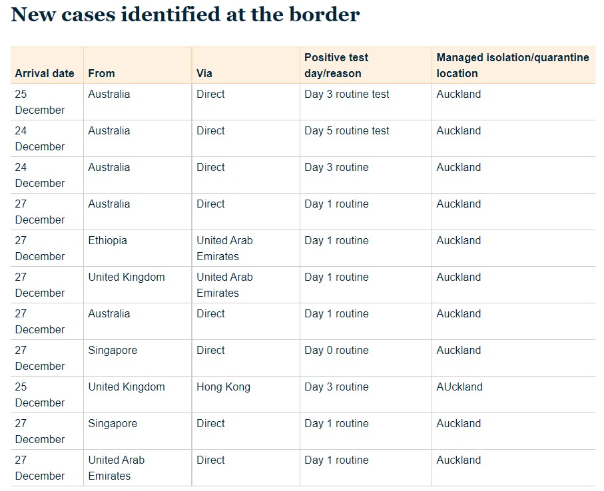Click the 'Ethiopia' cell in From column
Screen dimensions: 604x491
pyautogui.click(x=107, y=240)
